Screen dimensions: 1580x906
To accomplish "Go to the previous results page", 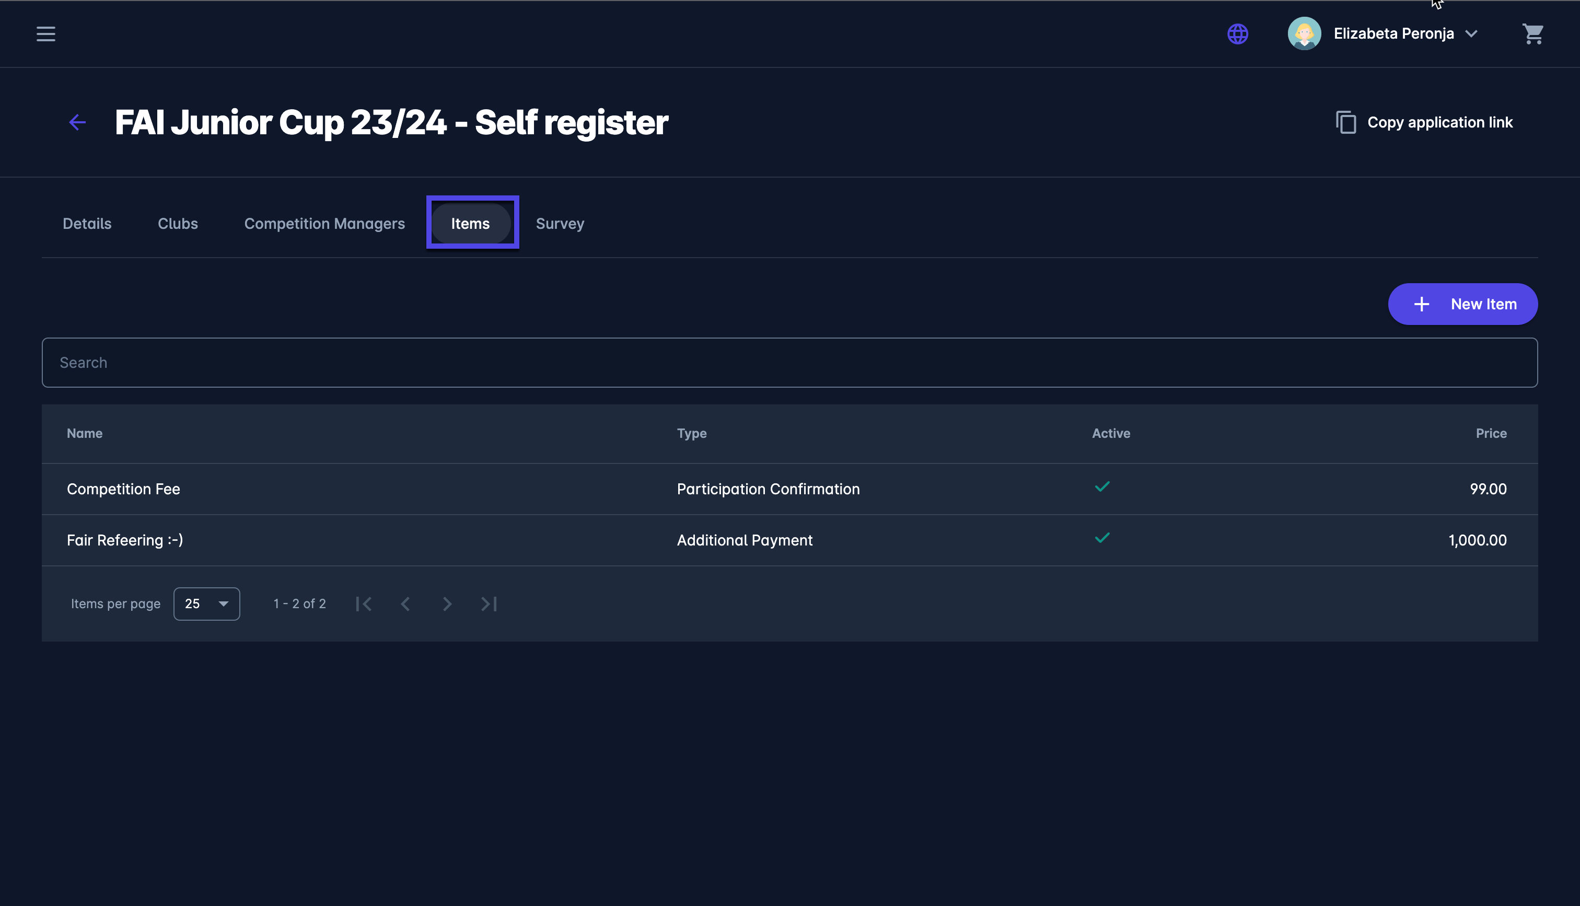I will point(405,603).
